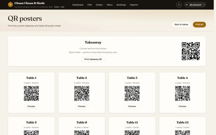Image resolution: width=216 pixels, height=135 pixels.
Task: Open the Bookings menu item
Action: (x=121, y=5)
